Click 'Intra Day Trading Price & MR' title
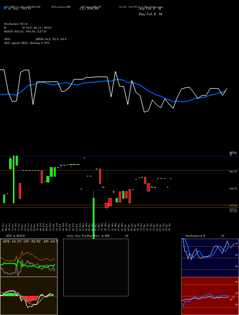This screenshot has width=239, height=315. 88,236
